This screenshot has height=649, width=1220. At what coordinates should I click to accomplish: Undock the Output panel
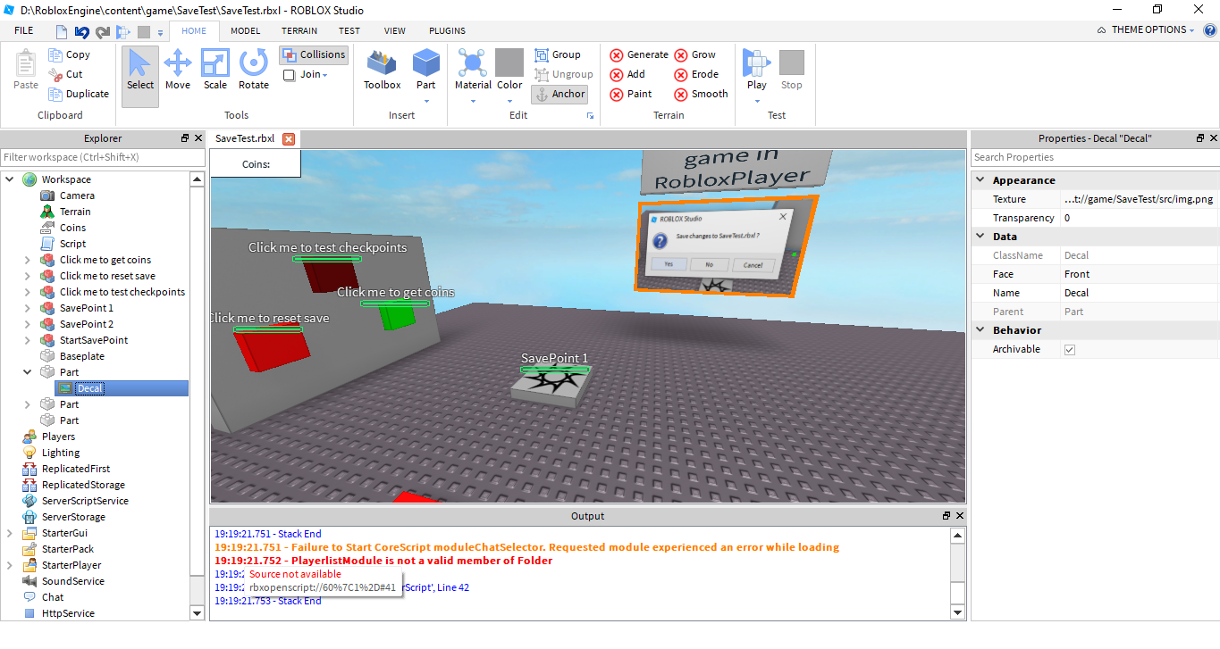tap(947, 516)
